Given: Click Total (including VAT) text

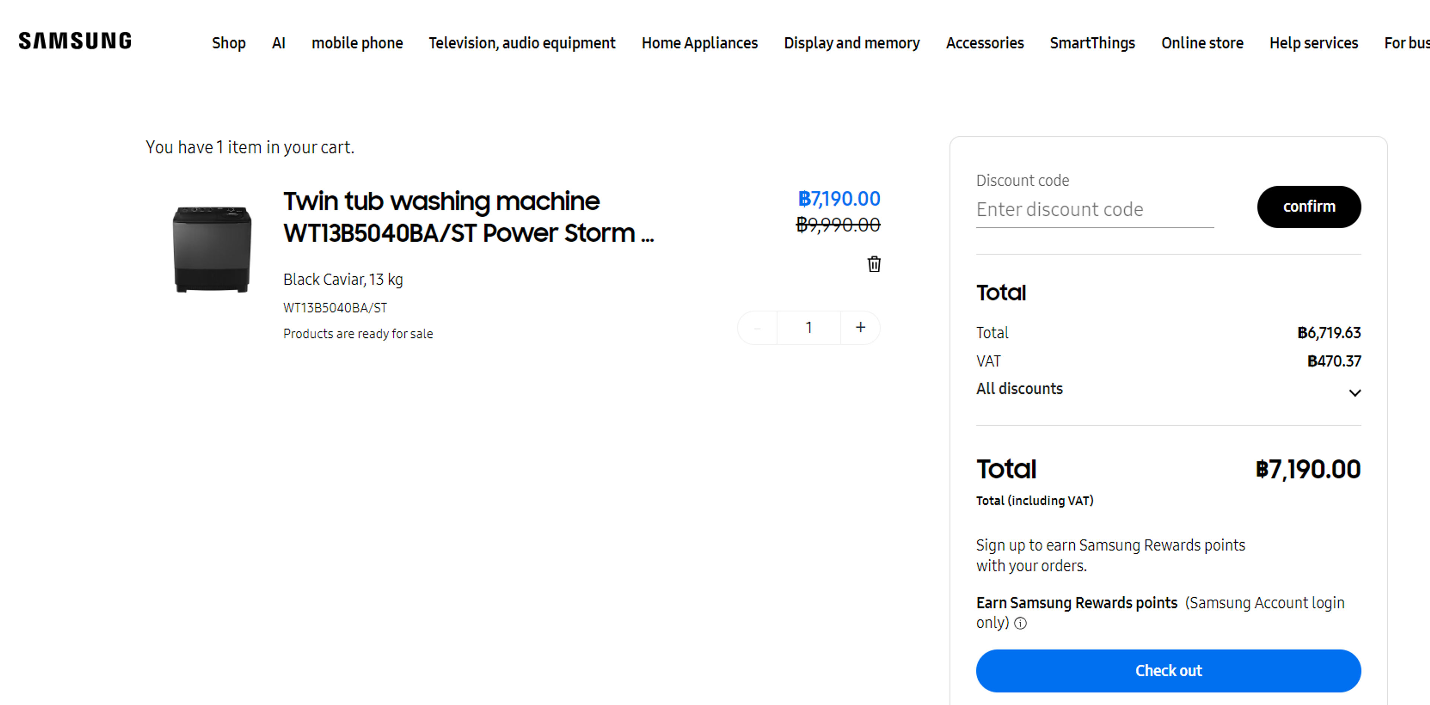Looking at the screenshot, I should pyautogui.click(x=1035, y=501).
